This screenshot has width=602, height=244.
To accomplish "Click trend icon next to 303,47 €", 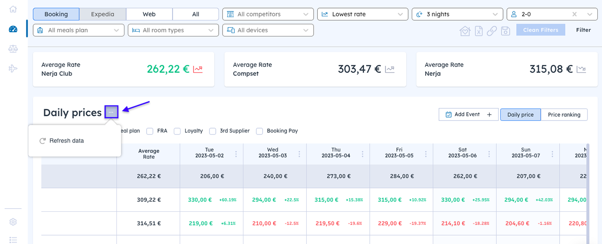I will pos(390,69).
